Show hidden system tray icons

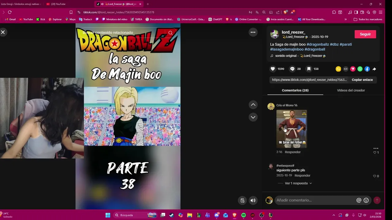[x=334, y=215]
